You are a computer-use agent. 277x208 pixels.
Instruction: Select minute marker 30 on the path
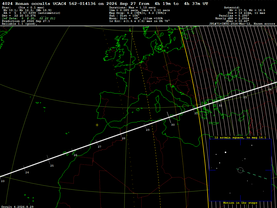point(173,125)
